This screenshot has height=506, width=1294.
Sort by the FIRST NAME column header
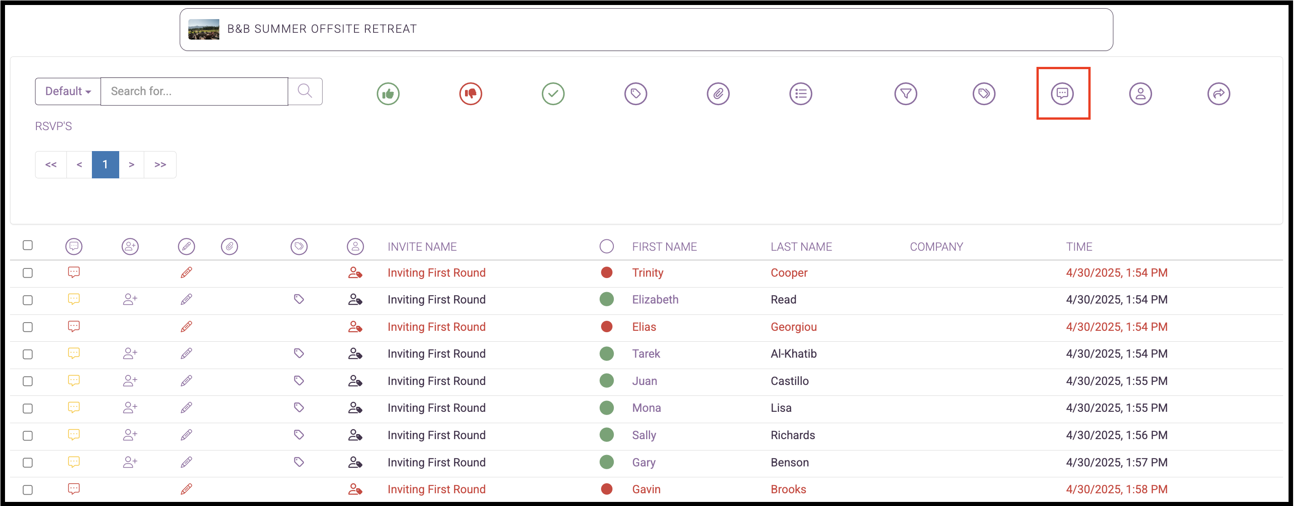coord(664,247)
